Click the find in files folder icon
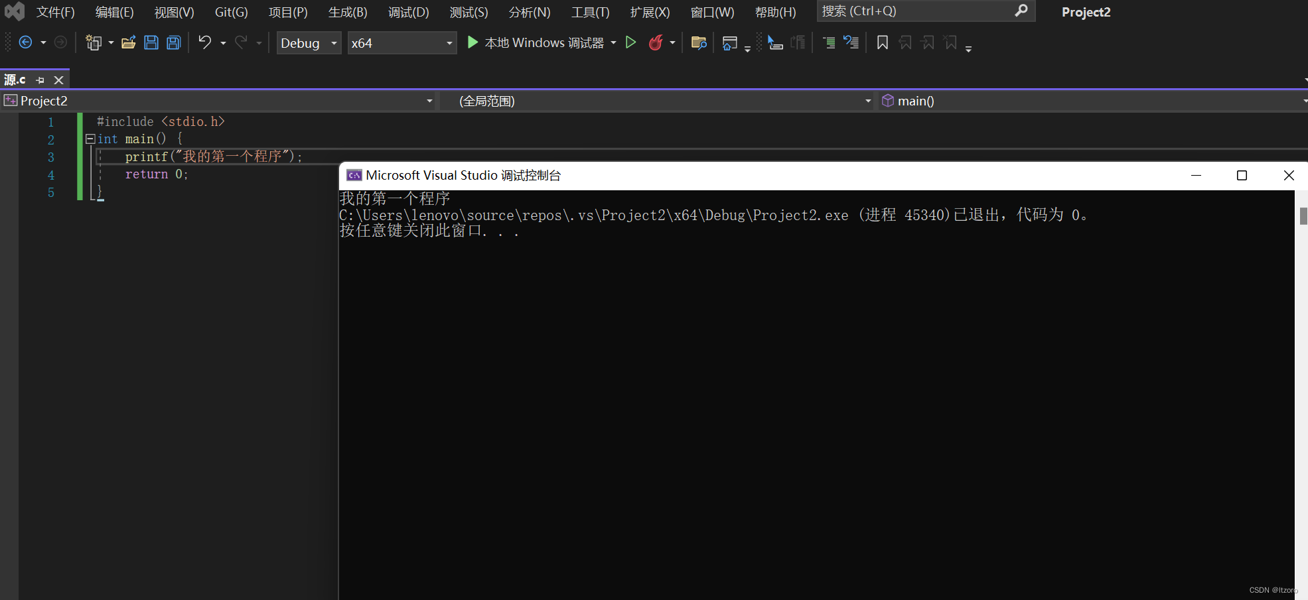The image size is (1308, 600). pyautogui.click(x=699, y=42)
